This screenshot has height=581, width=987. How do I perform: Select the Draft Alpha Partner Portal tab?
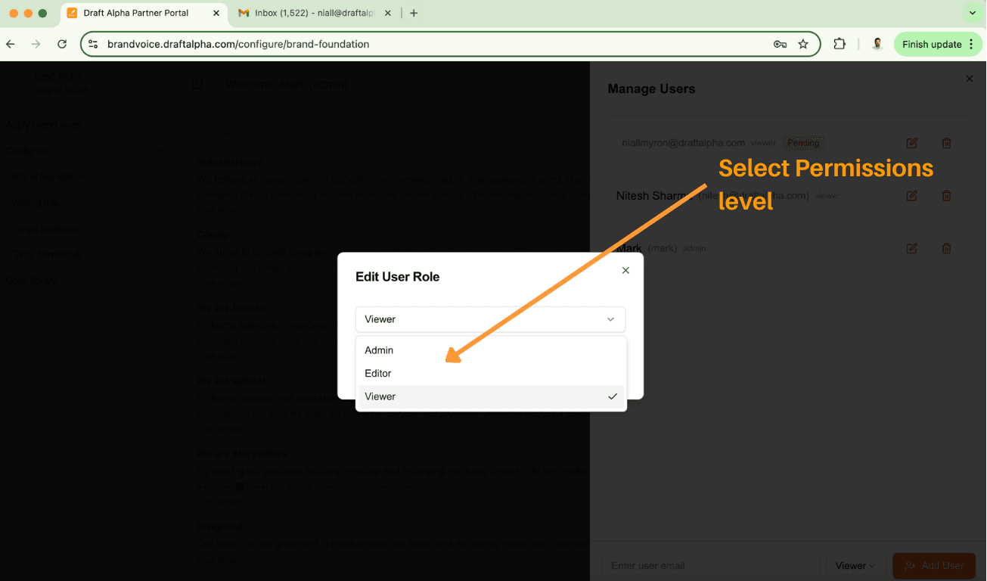(142, 14)
